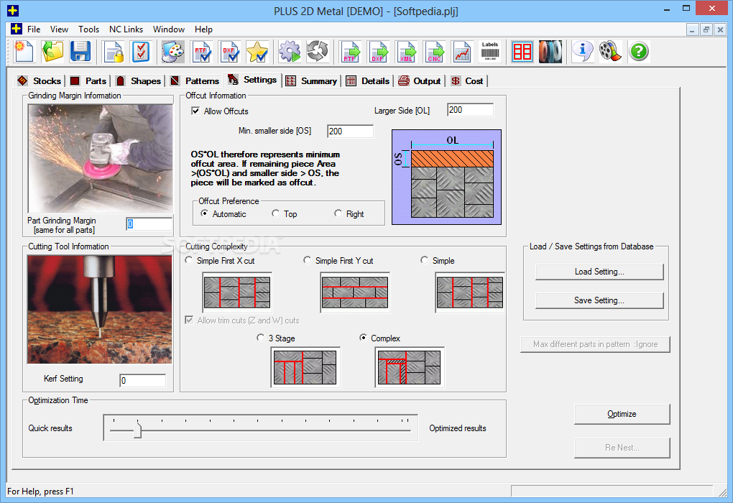Click the app icon beside File menu
Image resolution: width=733 pixels, height=503 pixels.
[x=17, y=29]
